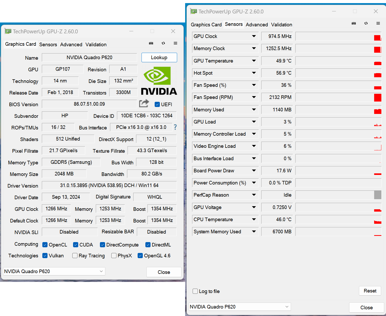
Task: Open the Memory Used sensor dropdown arrow
Action: pyautogui.click(x=254, y=110)
